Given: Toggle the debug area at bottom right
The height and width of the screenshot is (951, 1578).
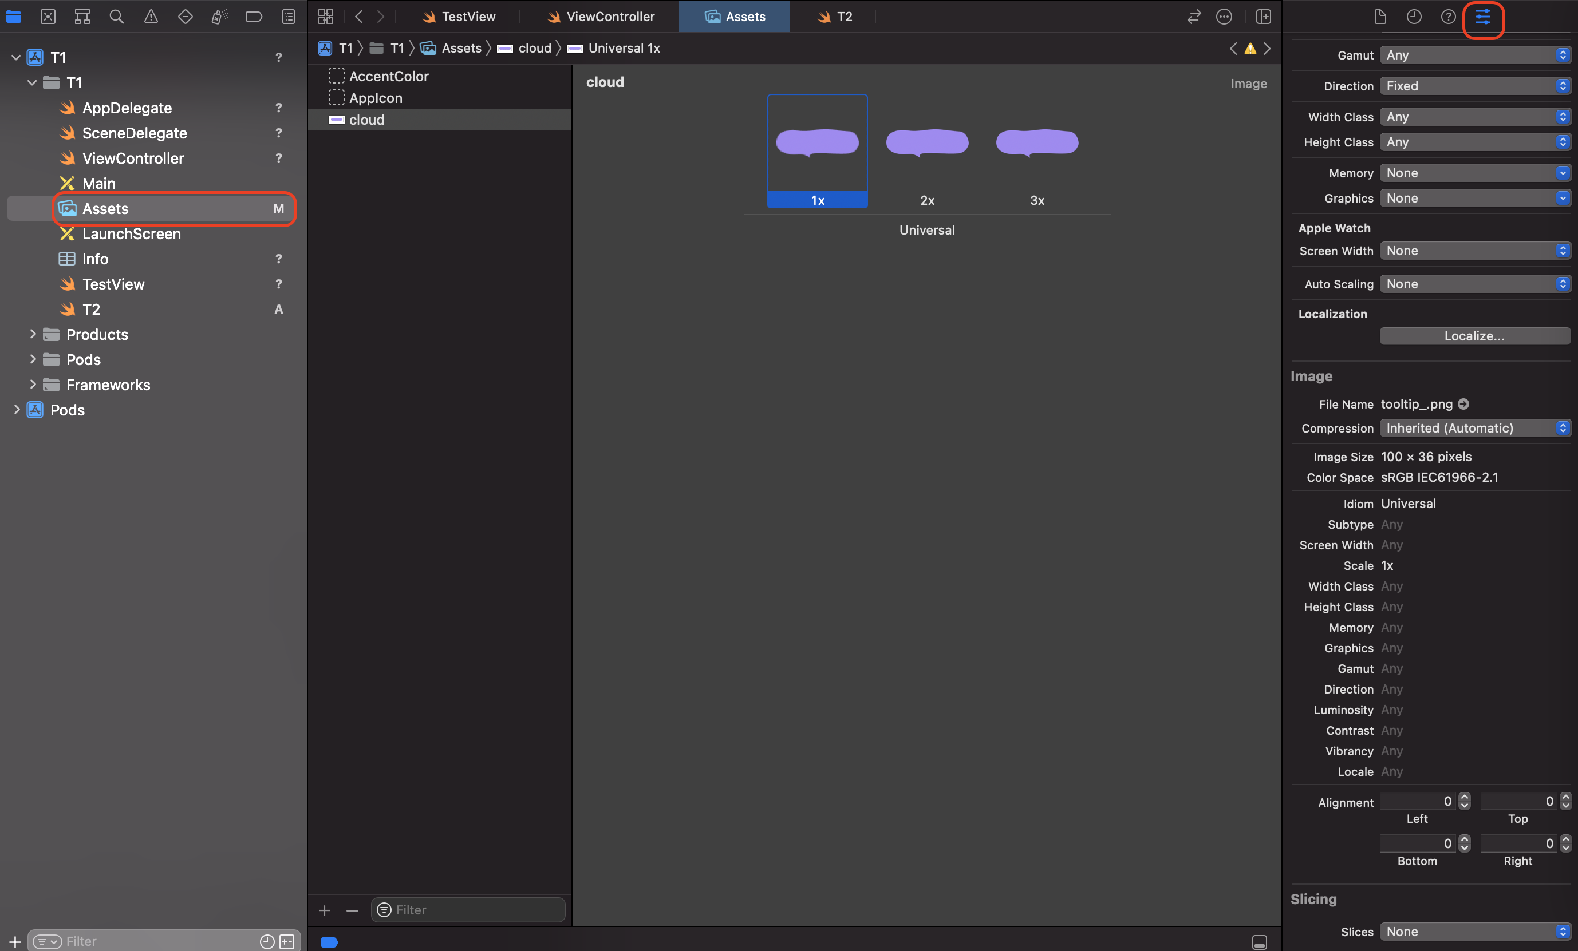Looking at the screenshot, I should pos(1259,941).
